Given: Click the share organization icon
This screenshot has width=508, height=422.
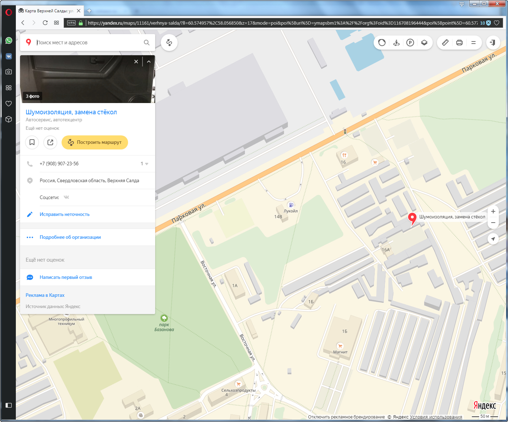Looking at the screenshot, I should pyautogui.click(x=50, y=142).
